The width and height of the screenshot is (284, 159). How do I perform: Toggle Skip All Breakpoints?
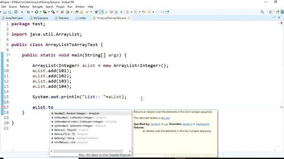point(22,12)
